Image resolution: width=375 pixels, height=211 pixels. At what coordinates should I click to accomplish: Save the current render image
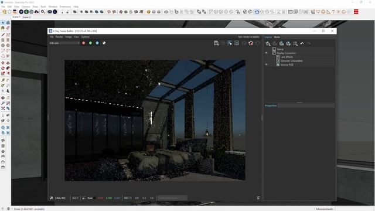pyautogui.click(x=216, y=43)
